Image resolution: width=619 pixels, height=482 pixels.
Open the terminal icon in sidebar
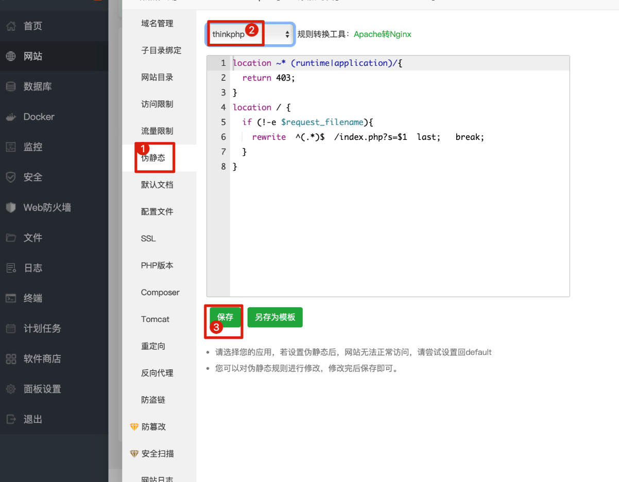11,298
